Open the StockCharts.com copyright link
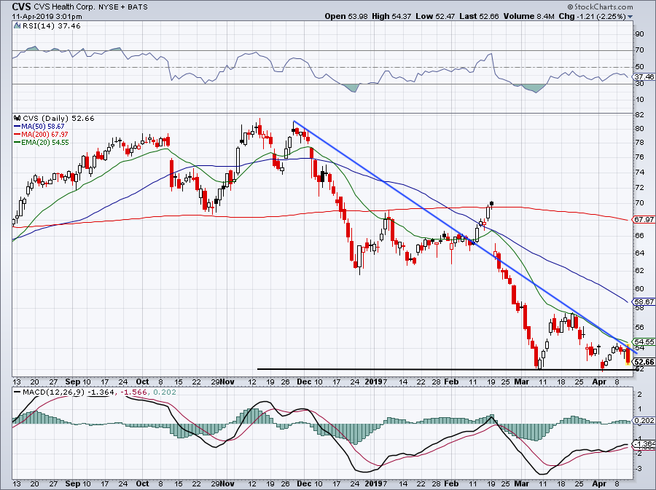 [601, 7]
